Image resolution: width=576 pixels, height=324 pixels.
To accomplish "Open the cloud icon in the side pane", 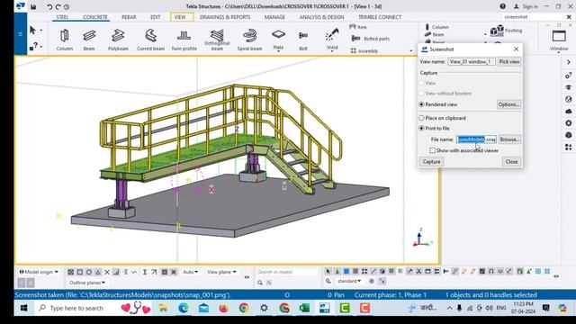I will click(568, 111).
